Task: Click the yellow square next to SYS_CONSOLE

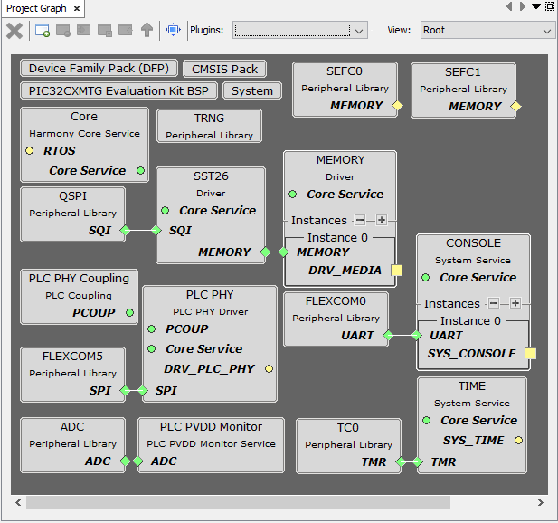Action: [531, 354]
